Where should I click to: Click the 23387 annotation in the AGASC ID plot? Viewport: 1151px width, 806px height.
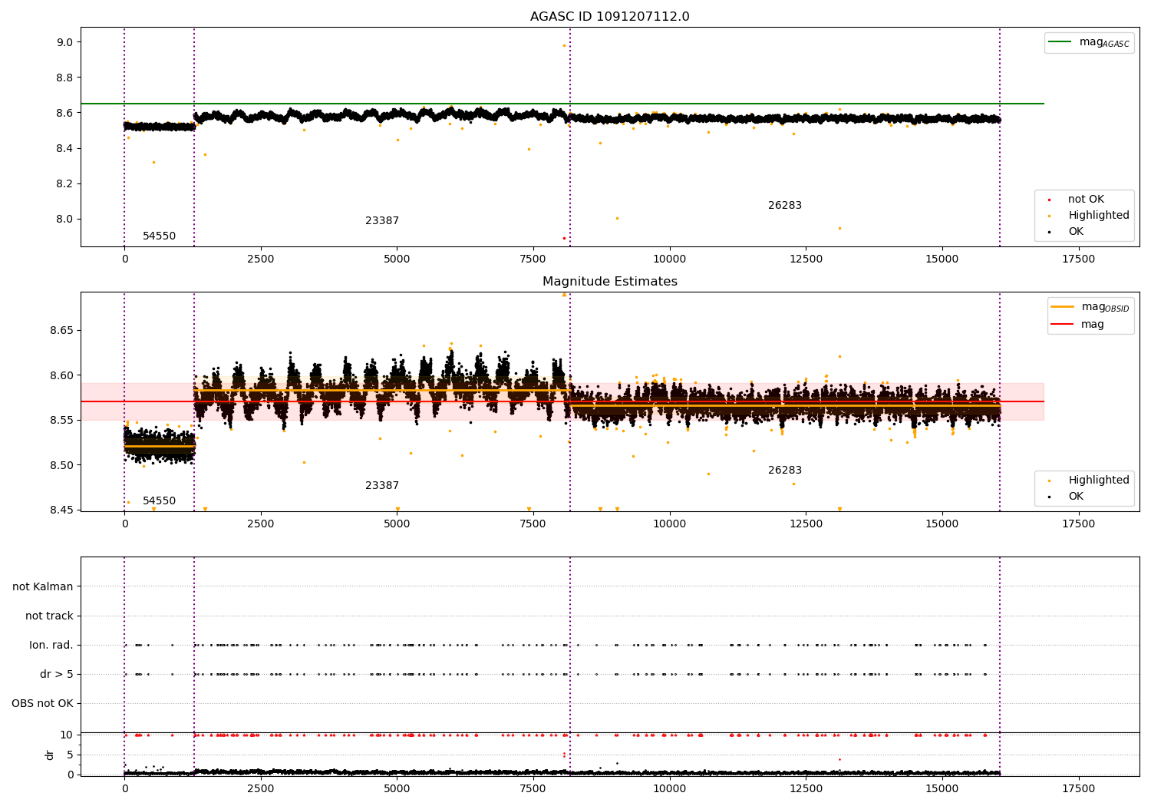coord(382,221)
